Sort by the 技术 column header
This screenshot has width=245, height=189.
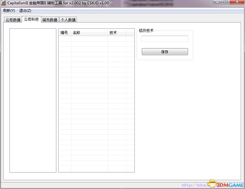(x=117, y=33)
